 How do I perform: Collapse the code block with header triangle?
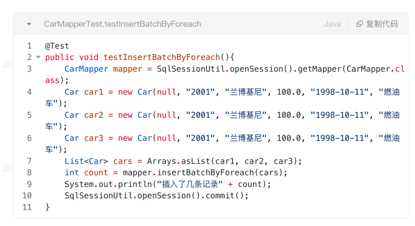coord(29,24)
